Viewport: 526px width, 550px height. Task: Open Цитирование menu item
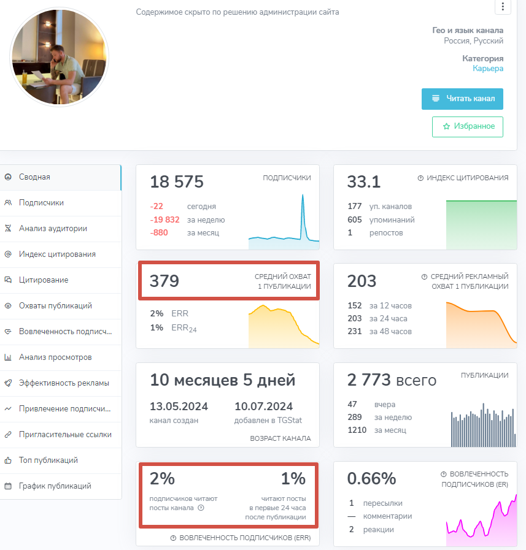coord(60,280)
